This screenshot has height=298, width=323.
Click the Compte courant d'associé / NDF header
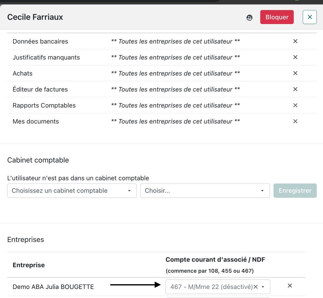[215, 260]
